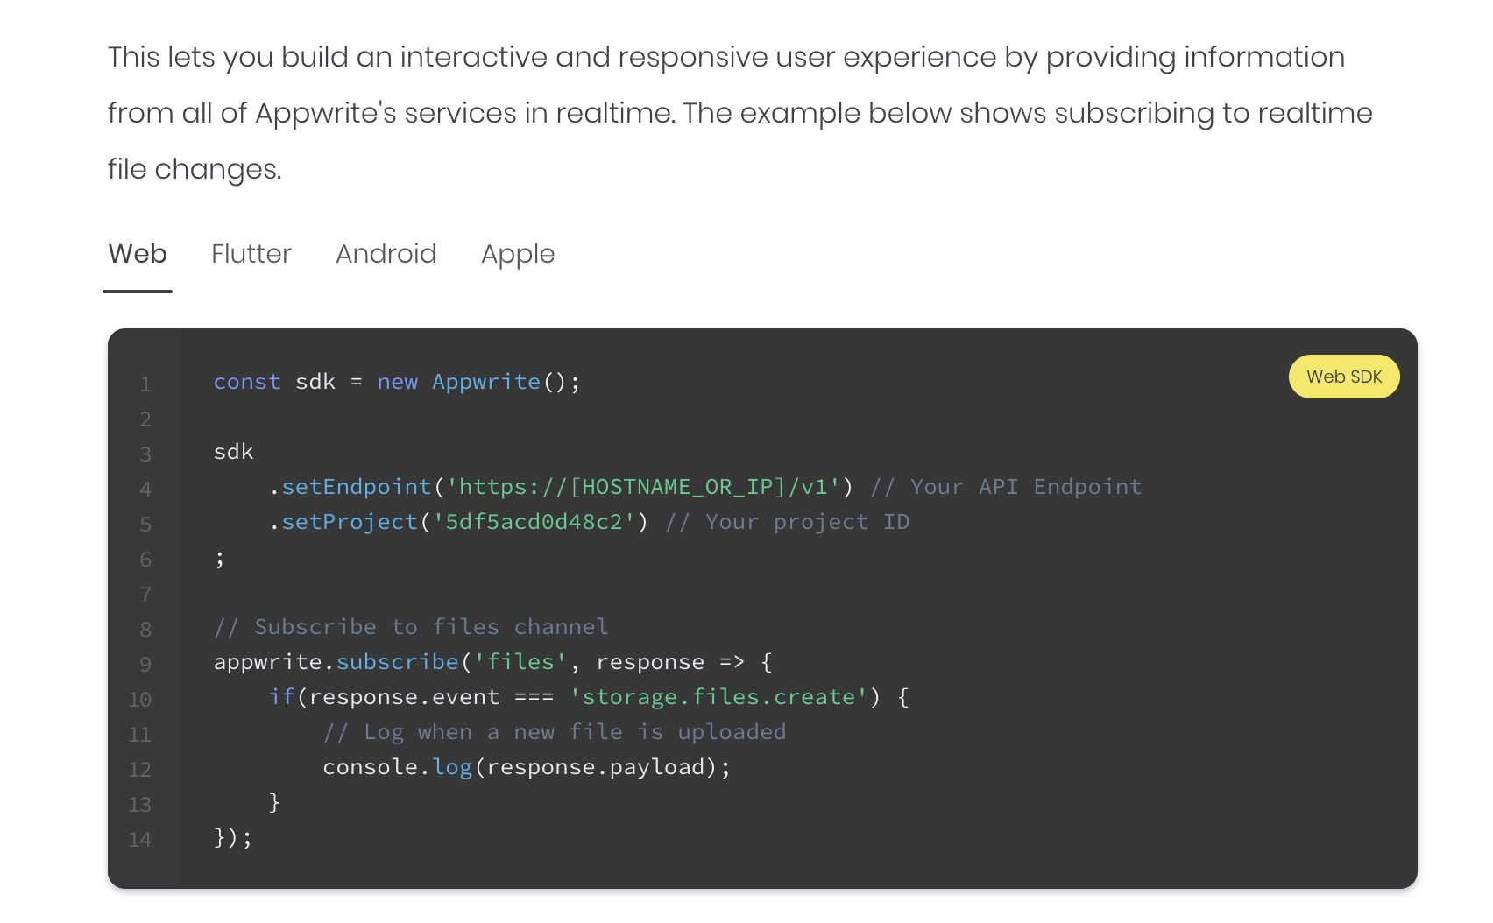Click the 'file changes.' paragraph text
The image size is (1493, 923).
tap(195, 169)
